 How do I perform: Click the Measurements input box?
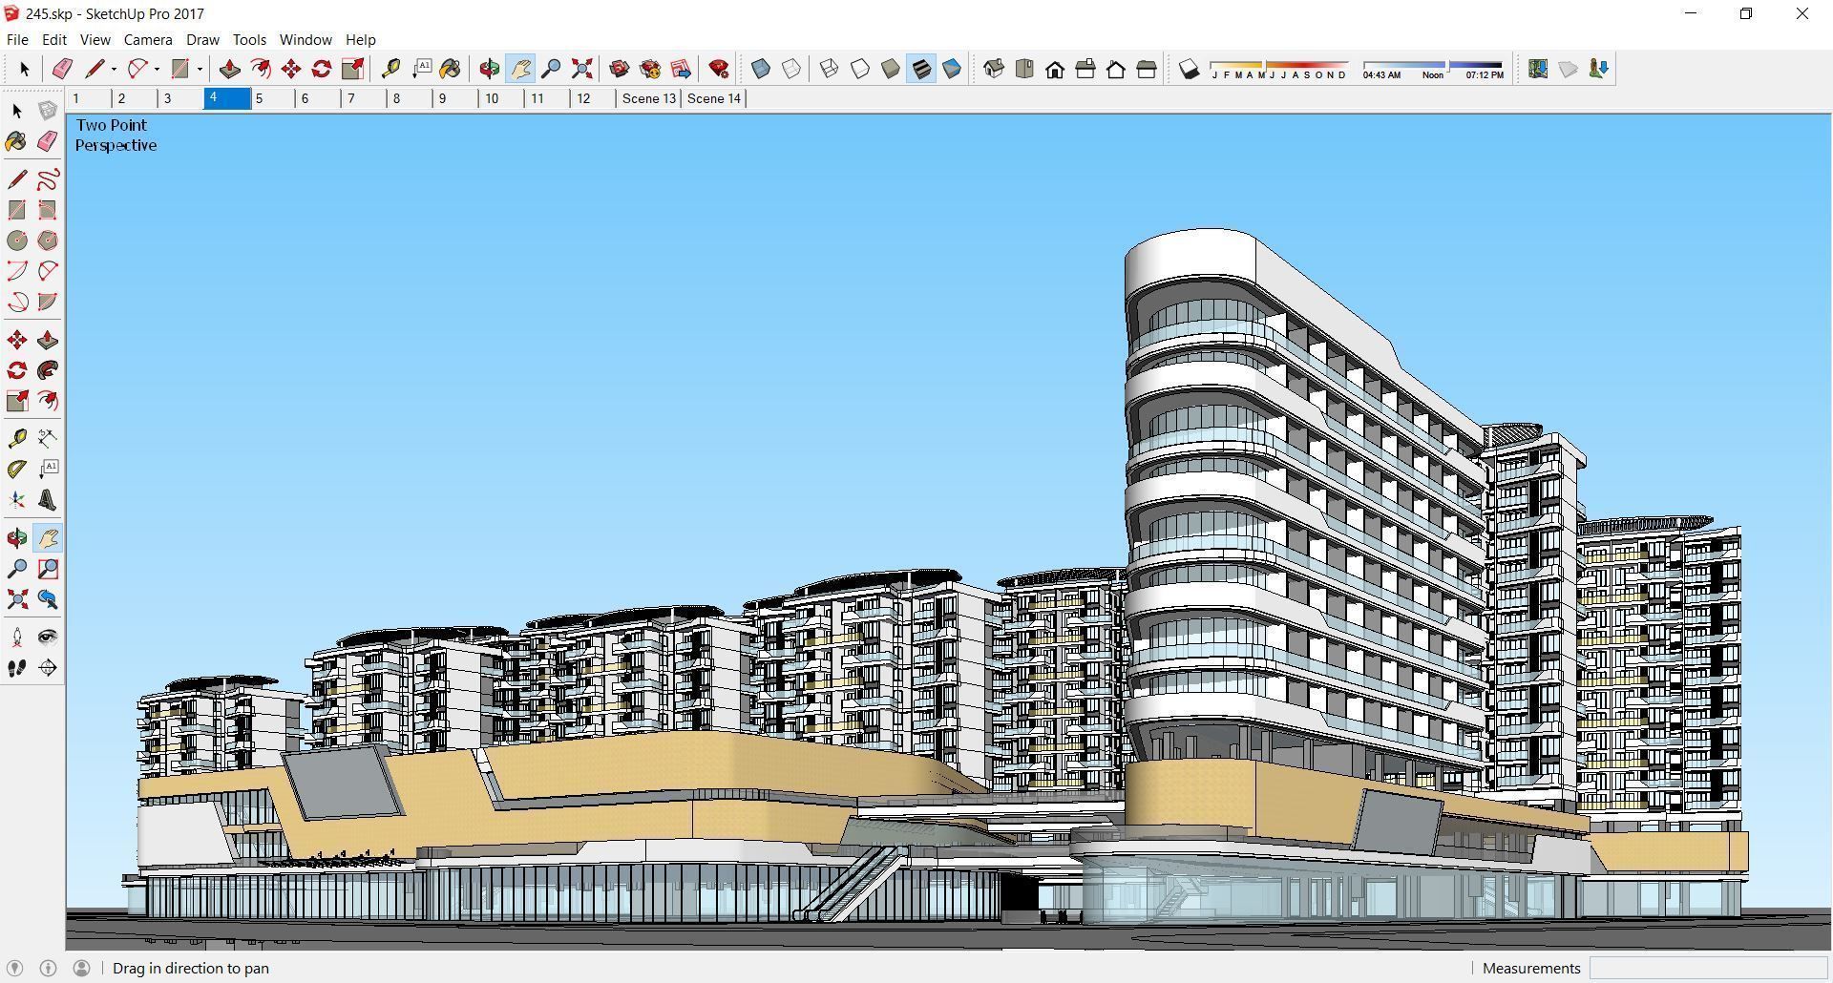(1708, 968)
